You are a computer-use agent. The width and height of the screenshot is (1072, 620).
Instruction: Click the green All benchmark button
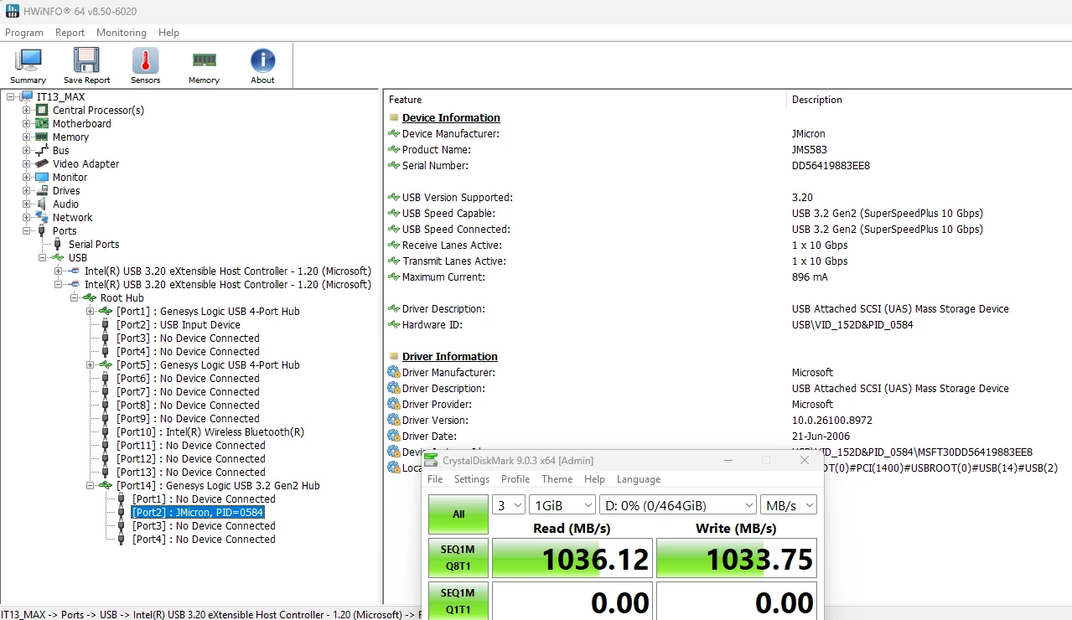coord(458,514)
